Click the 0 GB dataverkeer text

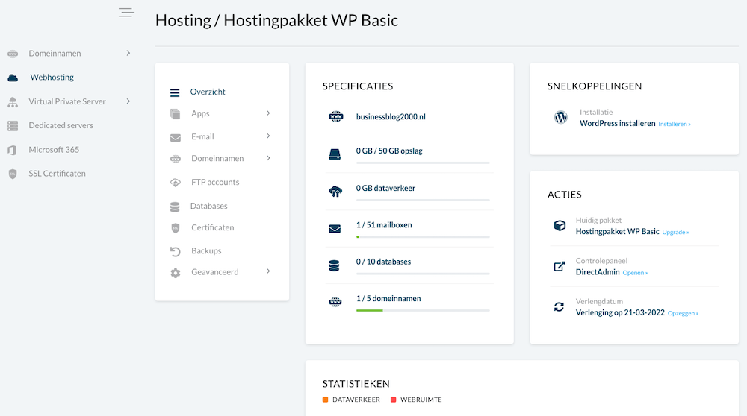(385, 188)
